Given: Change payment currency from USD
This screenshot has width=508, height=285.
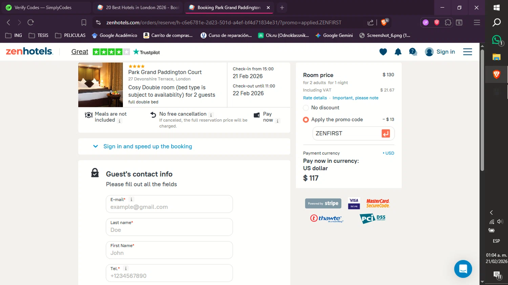Looking at the screenshot, I should [389, 153].
